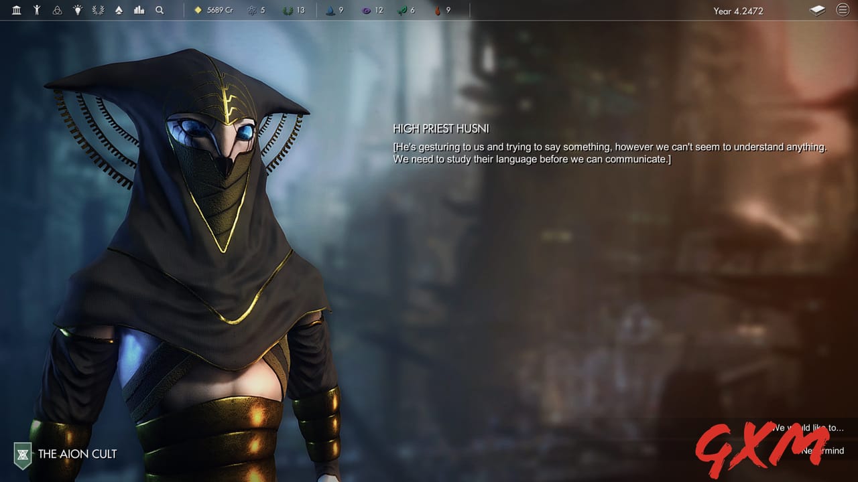Select the faction trinity knot icon

point(58,10)
